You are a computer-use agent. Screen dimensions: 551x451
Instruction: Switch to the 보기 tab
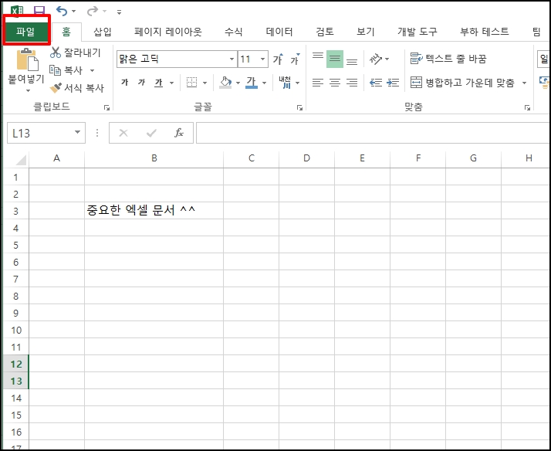(x=366, y=32)
